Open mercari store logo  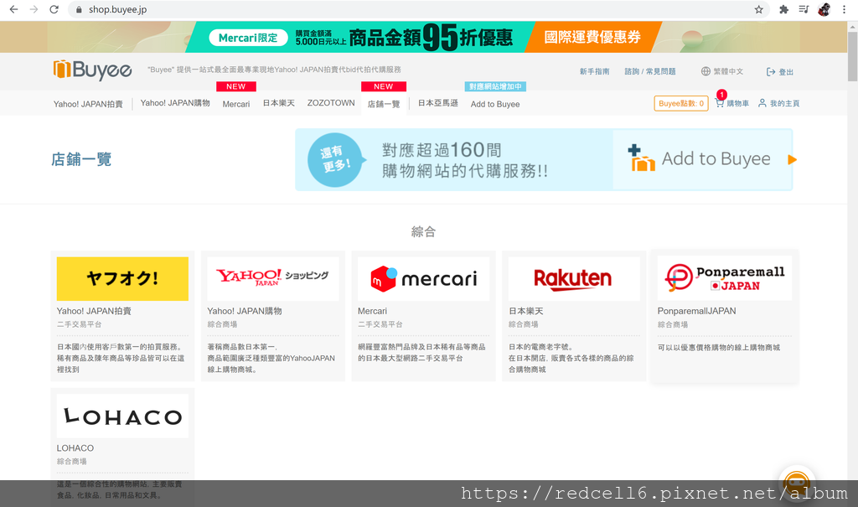pyautogui.click(x=423, y=279)
